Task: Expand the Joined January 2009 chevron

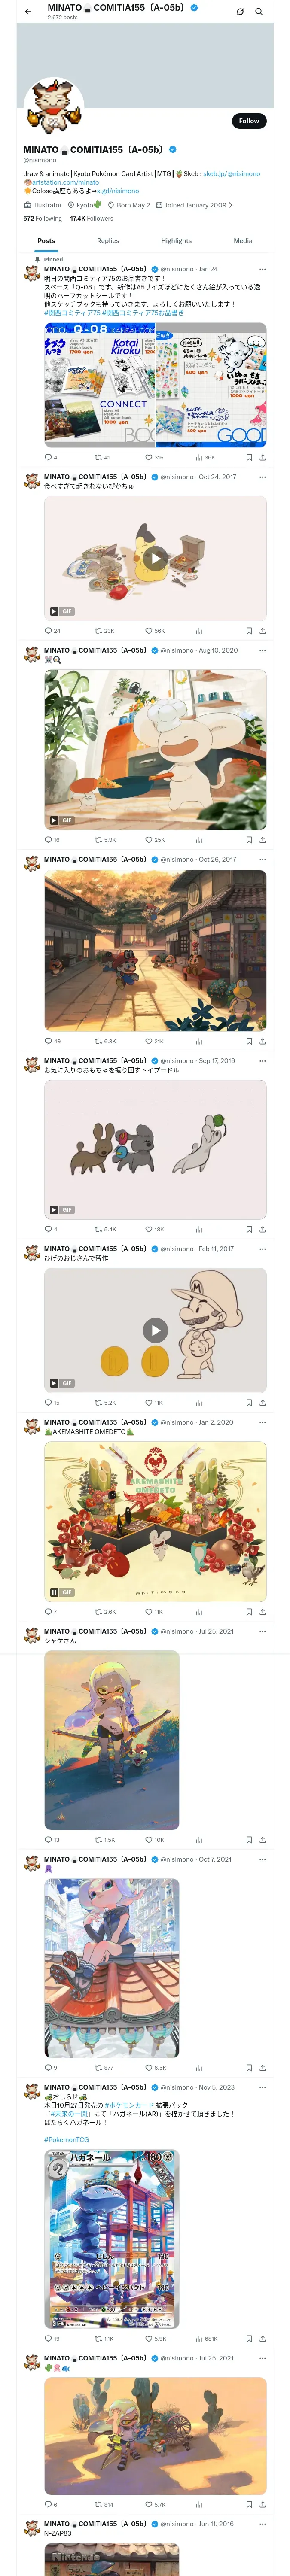Action: (x=231, y=205)
